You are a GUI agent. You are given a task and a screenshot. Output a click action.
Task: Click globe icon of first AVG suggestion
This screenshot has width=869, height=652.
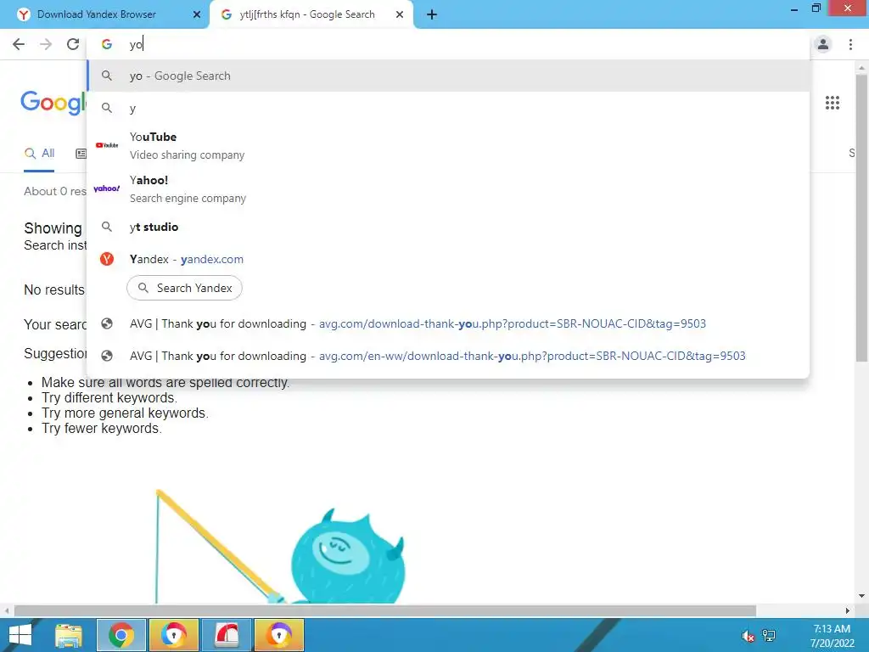point(107,323)
